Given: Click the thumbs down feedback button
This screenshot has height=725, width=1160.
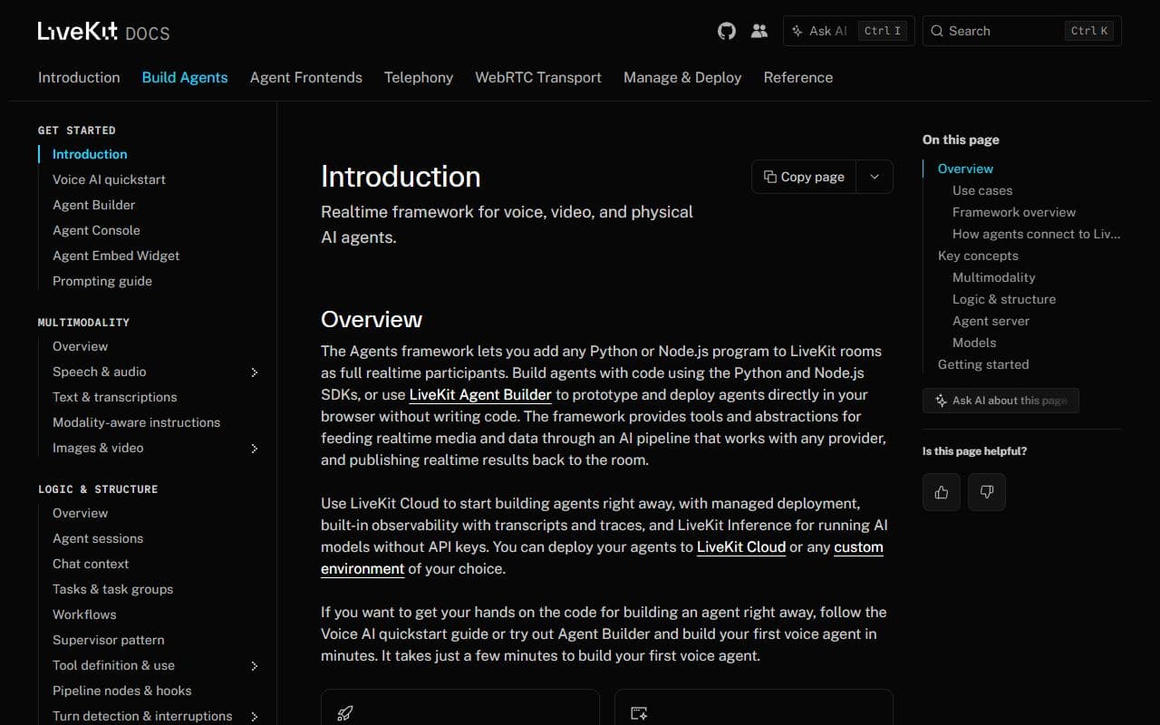Looking at the screenshot, I should tap(987, 492).
